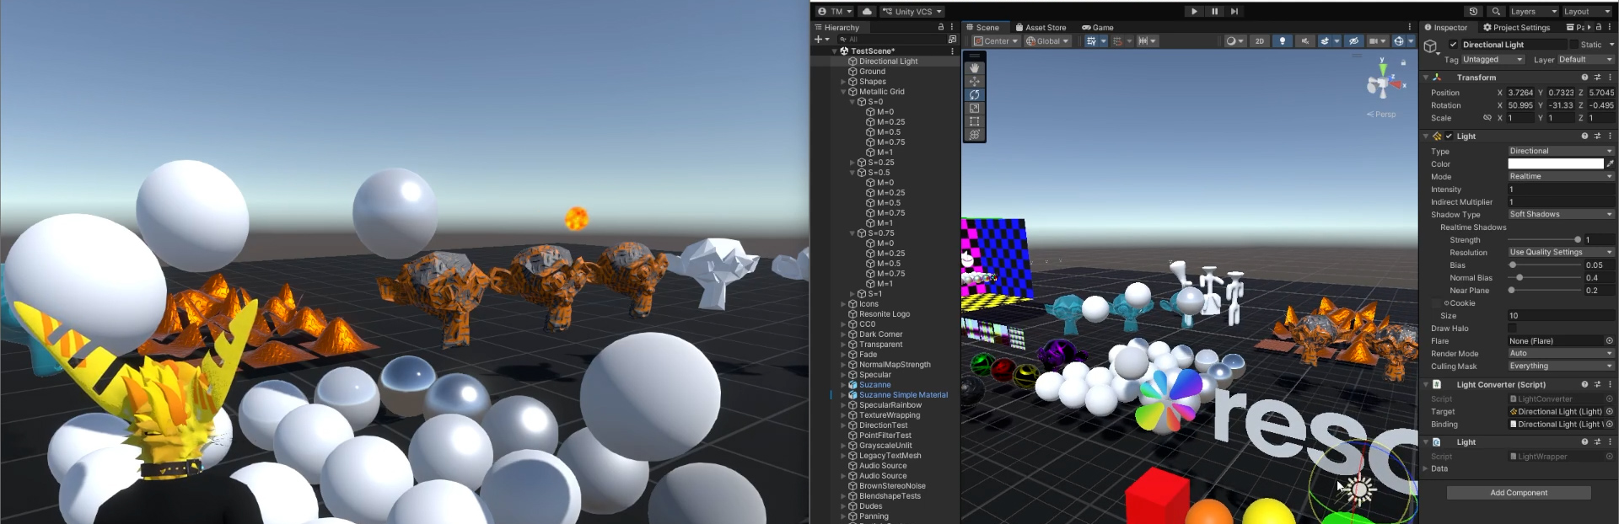This screenshot has width=1619, height=524.
Task: Open the TM account dropdown
Action: point(835,11)
